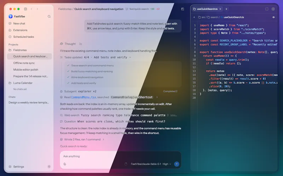Click the New chat icon
Screen dimensions: 283x176
tap(10, 24)
